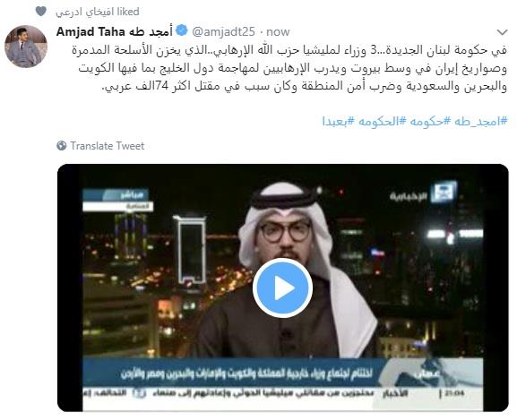Click the 'now' tweet timestamp
The width and height of the screenshot is (517, 420).
tap(278, 32)
